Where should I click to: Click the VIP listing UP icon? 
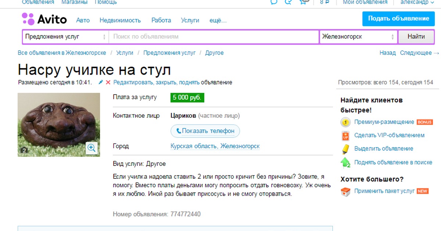345,135
